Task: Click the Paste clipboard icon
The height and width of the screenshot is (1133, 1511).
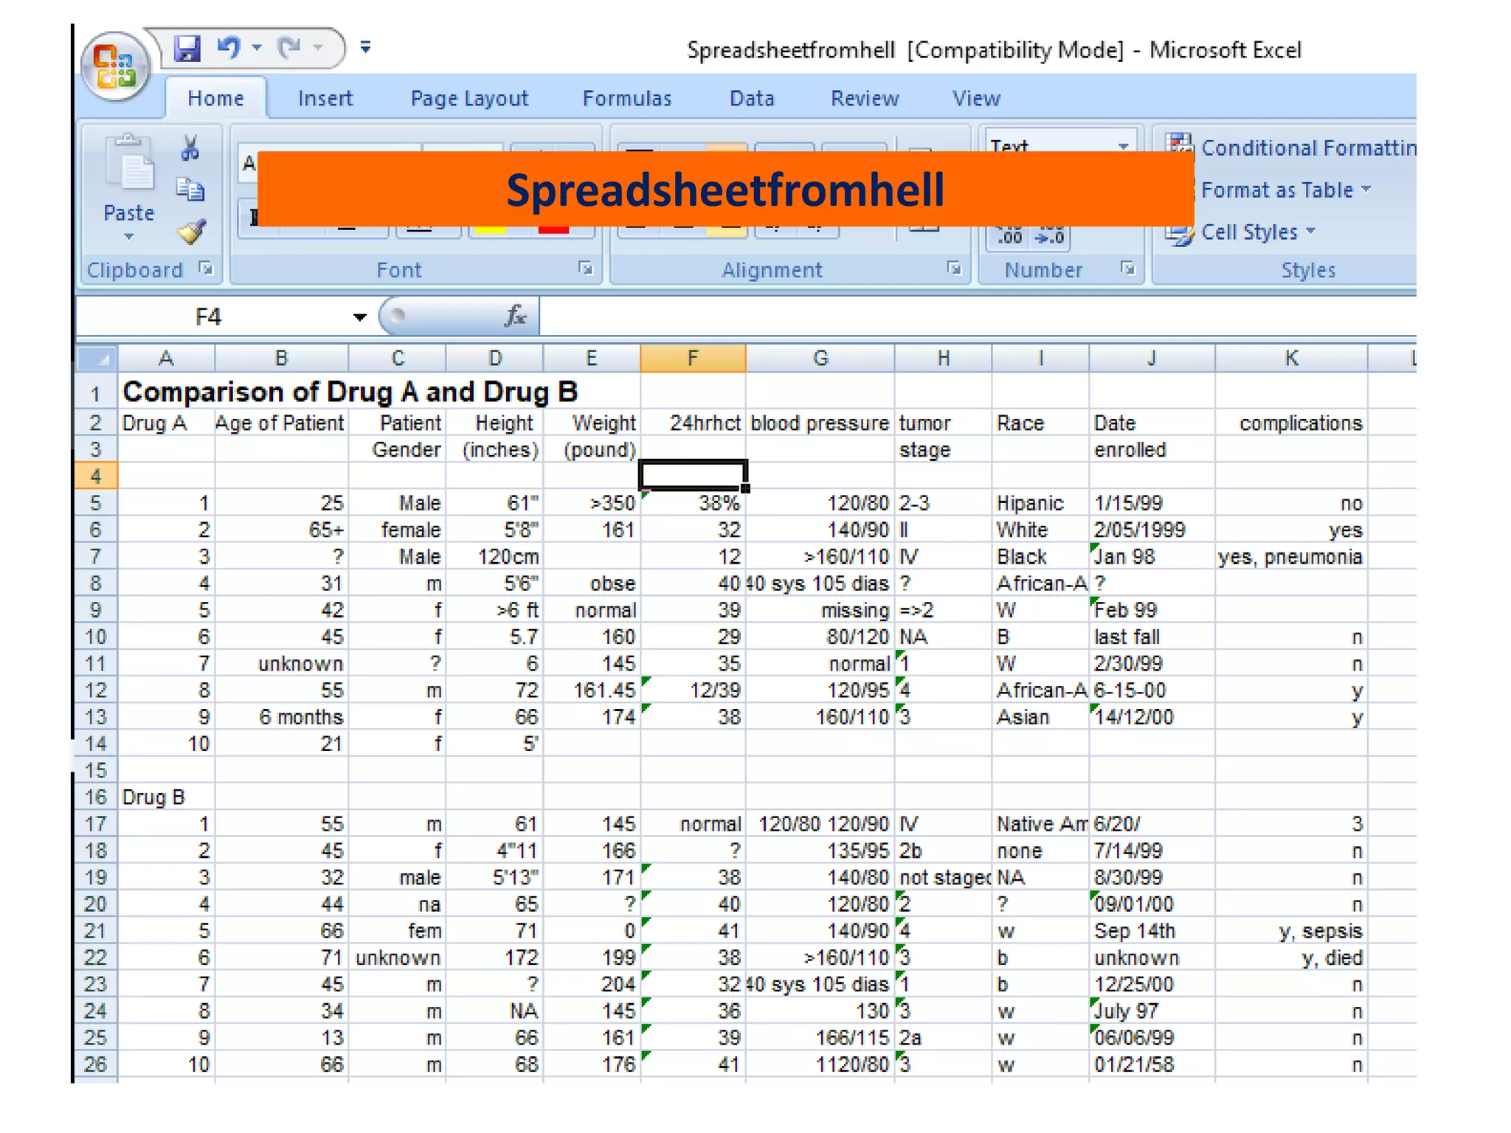Action: pyautogui.click(x=130, y=164)
